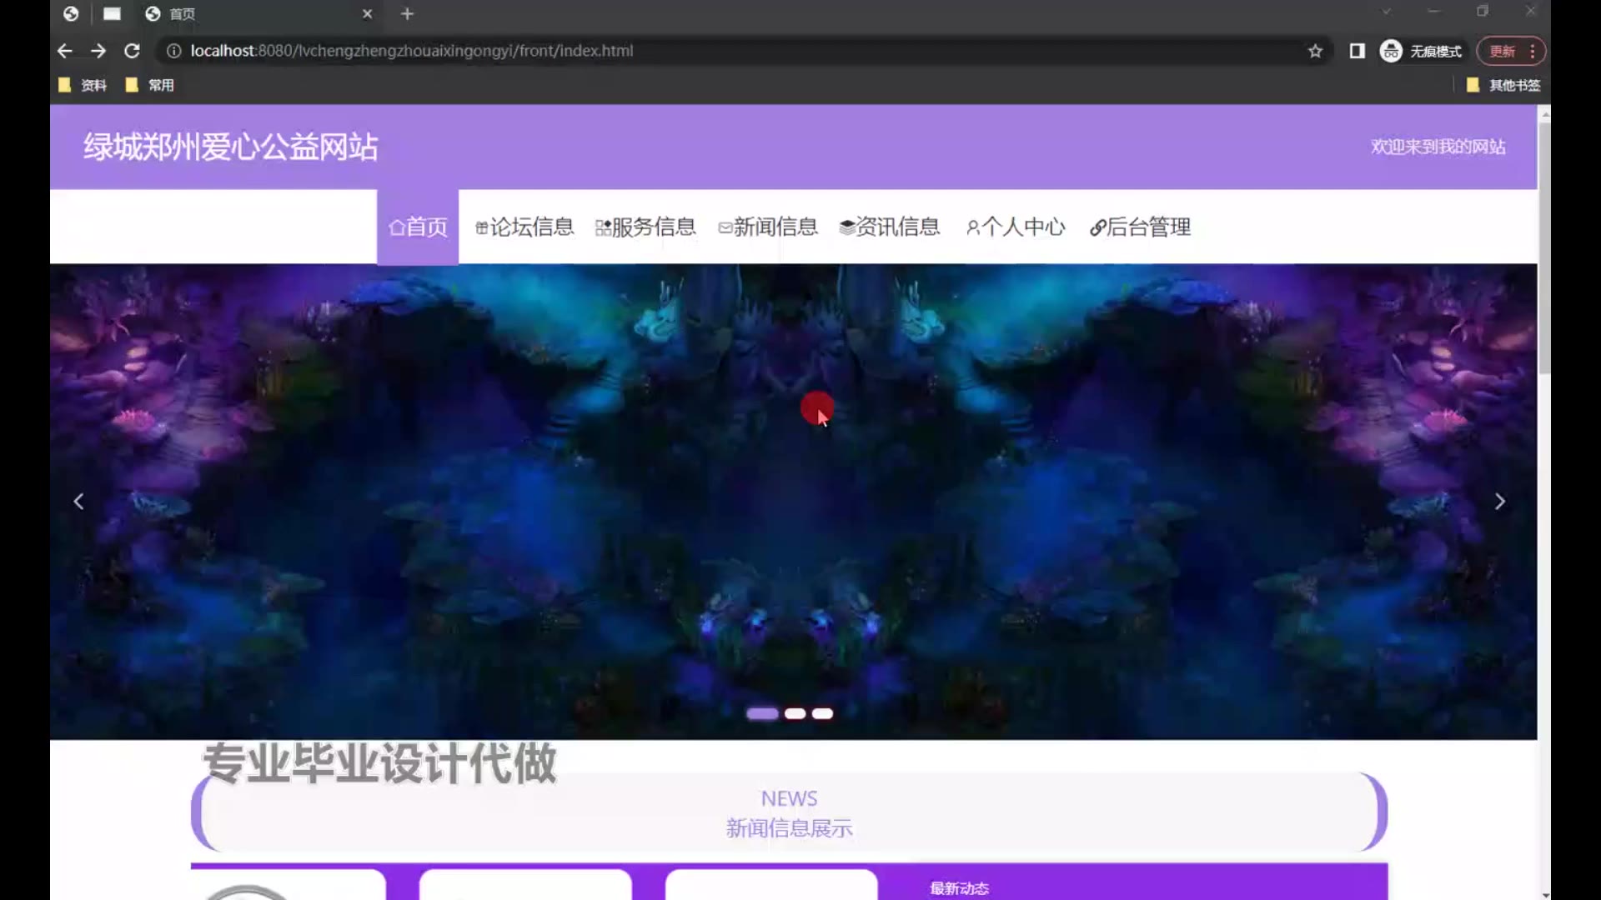
Task: Show next carousel slide with right arrow
Action: (x=1499, y=502)
